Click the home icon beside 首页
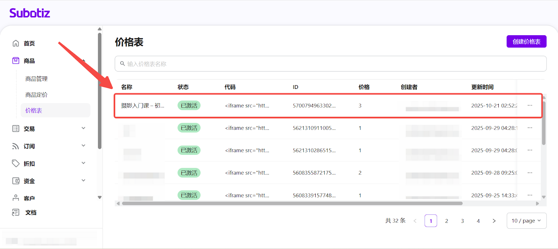Viewport: 558px width, 249px height. pos(16,43)
